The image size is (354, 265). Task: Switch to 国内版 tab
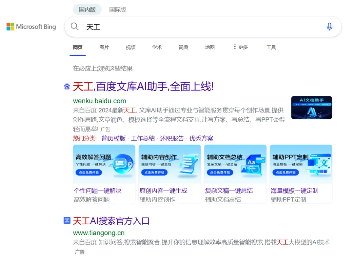[x=87, y=10]
